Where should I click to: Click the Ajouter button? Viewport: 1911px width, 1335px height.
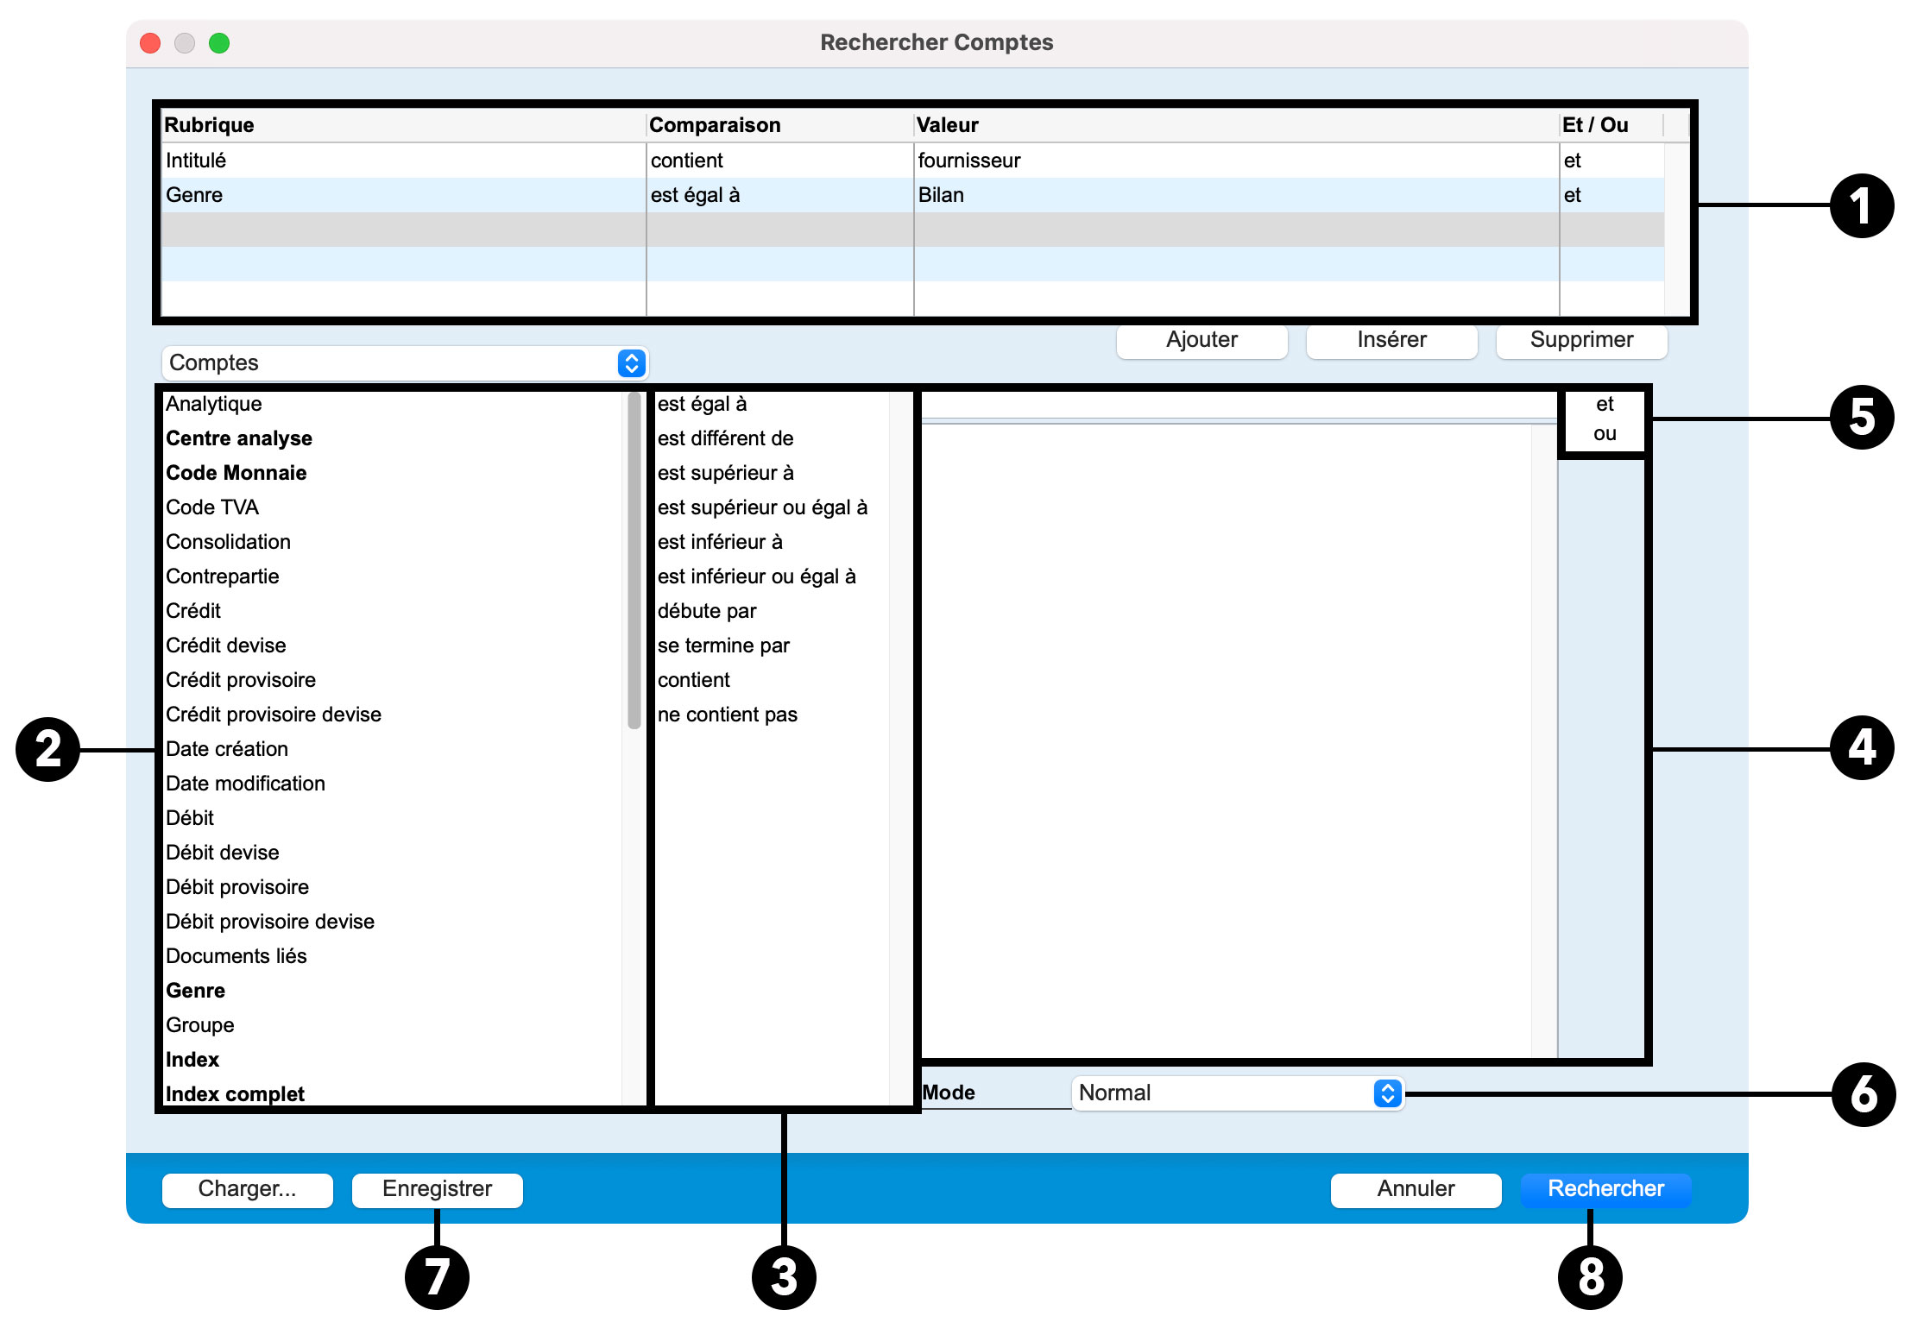[1201, 340]
